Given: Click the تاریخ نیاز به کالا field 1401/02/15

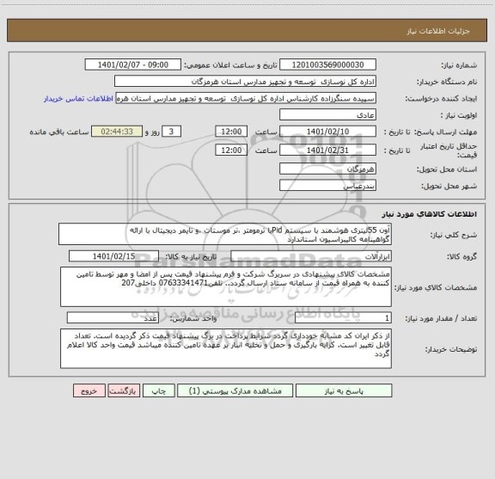Looking at the screenshot, I should tap(113, 256).
